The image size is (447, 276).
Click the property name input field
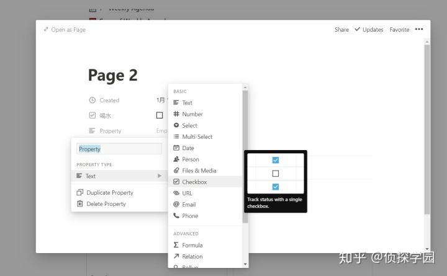(x=119, y=149)
